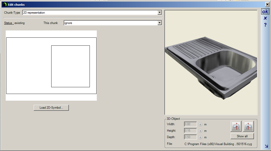
Task: Click the 2D symbol preview drawing
Action: (51, 66)
